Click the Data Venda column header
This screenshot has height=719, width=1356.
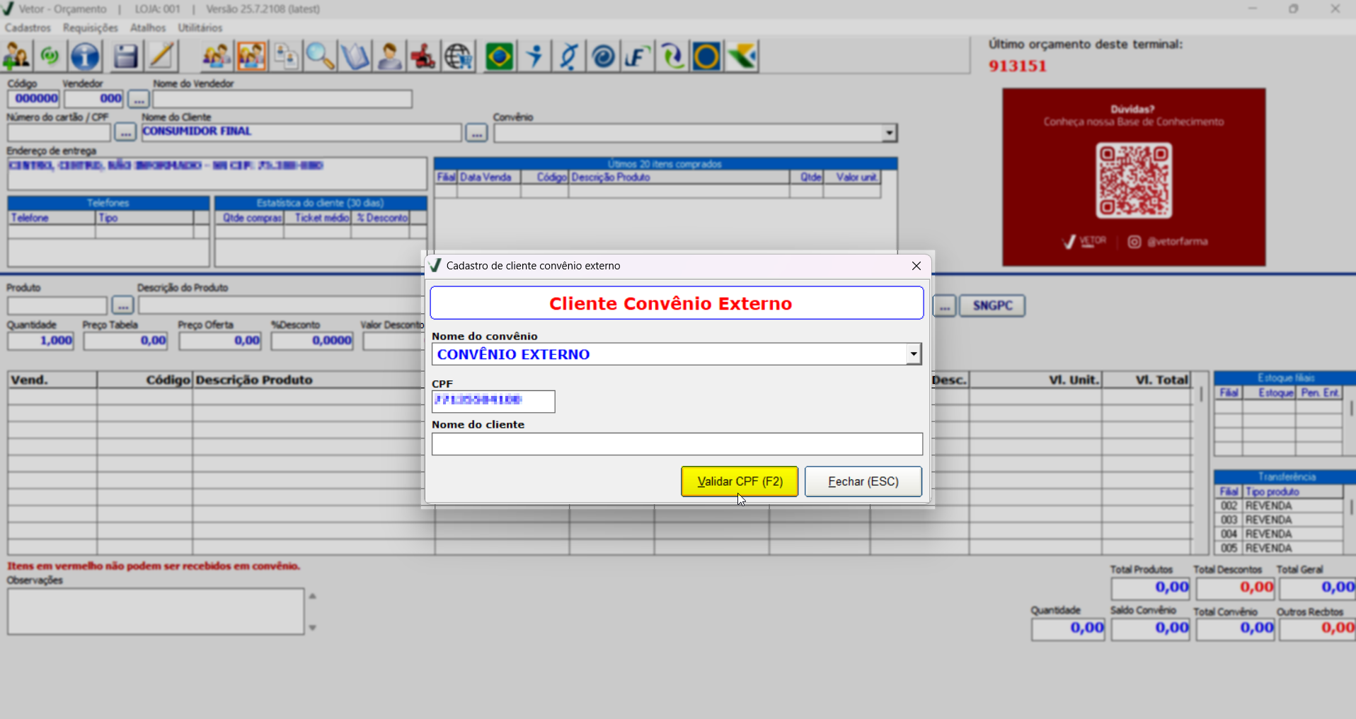(x=489, y=177)
